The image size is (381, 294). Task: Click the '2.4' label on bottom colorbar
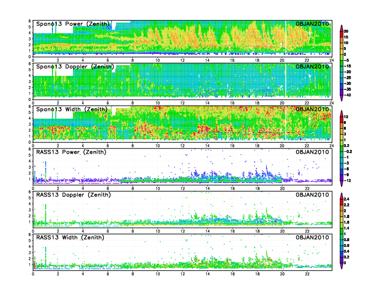point(346,199)
